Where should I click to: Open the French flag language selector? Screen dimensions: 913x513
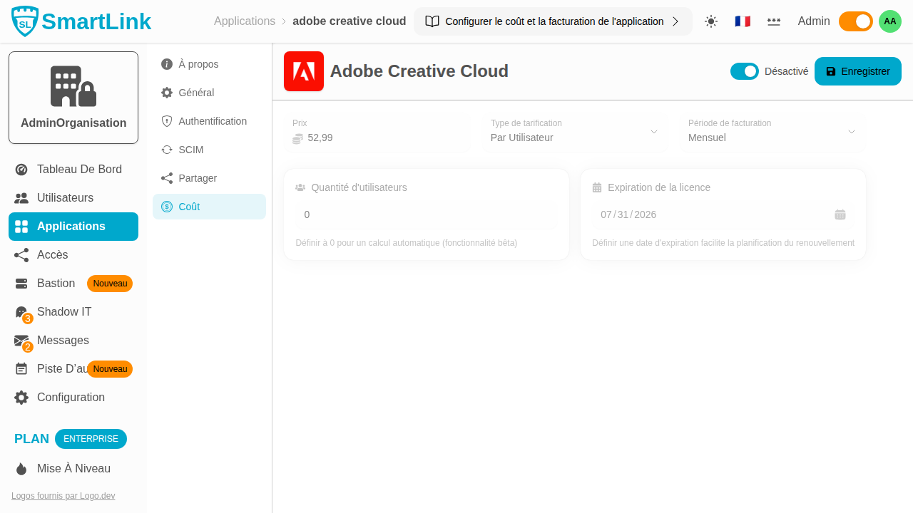pyautogui.click(x=743, y=21)
